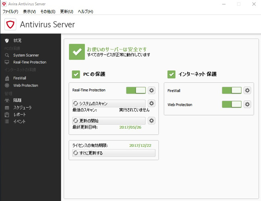The height and width of the screenshot is (201, 261).
Task: Select the System Scanner magnifier icon
Action: tap(7, 55)
